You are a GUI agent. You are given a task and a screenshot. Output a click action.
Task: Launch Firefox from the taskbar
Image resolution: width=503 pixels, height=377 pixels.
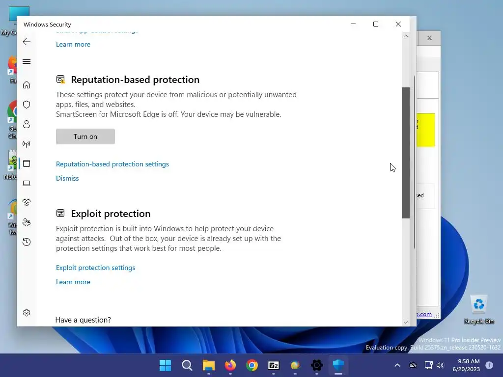pyautogui.click(x=230, y=365)
